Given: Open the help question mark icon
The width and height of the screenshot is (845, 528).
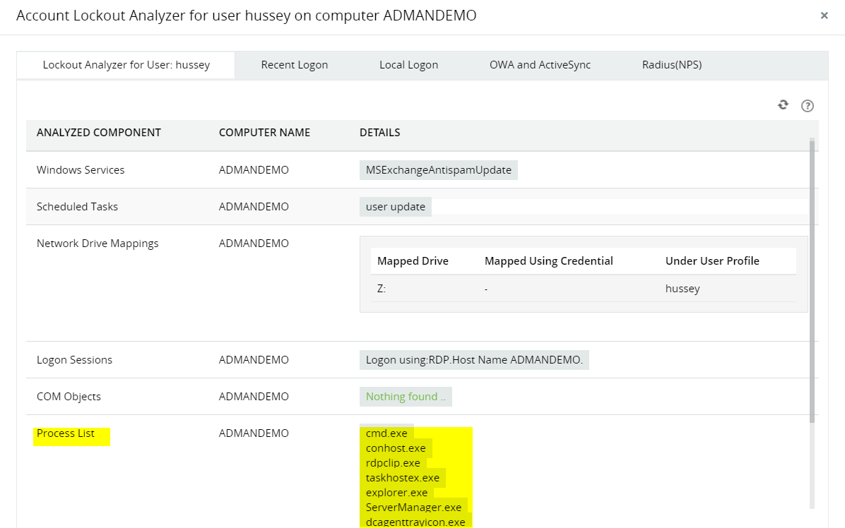Looking at the screenshot, I should [808, 105].
